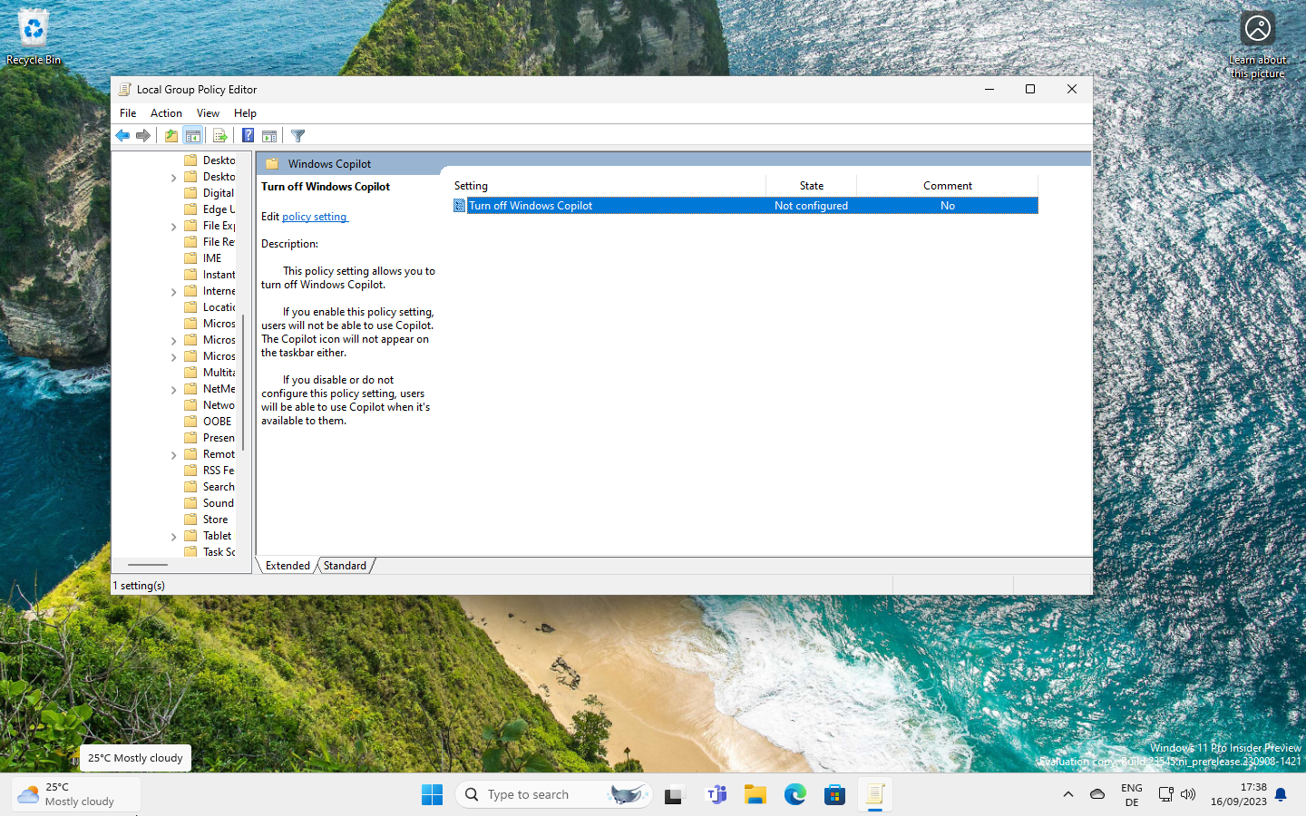This screenshot has width=1306, height=816.
Task: Open the Action menu
Action: [166, 112]
